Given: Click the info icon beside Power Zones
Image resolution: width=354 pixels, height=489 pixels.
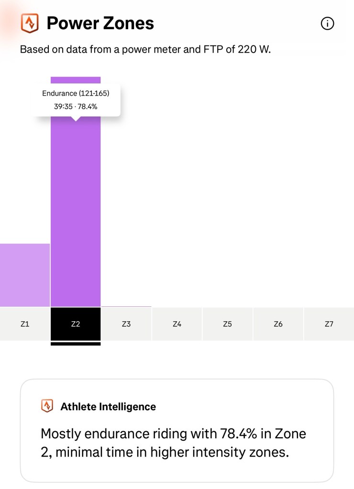Looking at the screenshot, I should click(328, 23).
